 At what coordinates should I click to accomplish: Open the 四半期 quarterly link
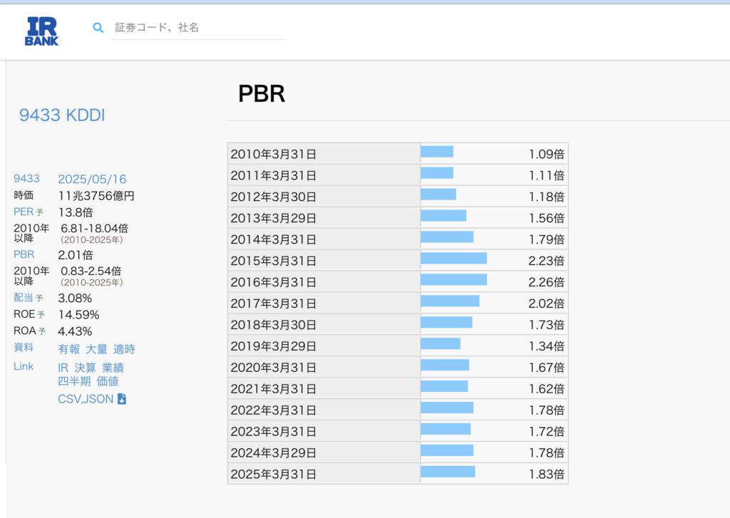tap(74, 382)
